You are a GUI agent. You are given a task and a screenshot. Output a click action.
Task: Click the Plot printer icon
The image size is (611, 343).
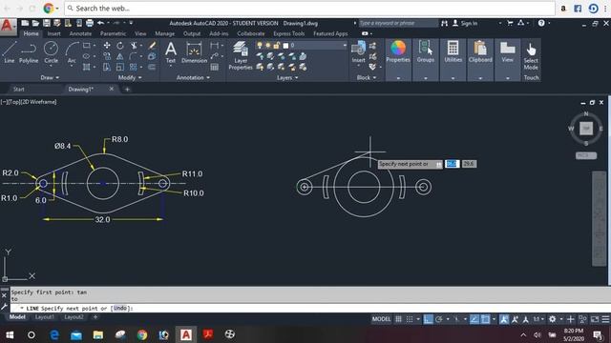click(x=90, y=23)
